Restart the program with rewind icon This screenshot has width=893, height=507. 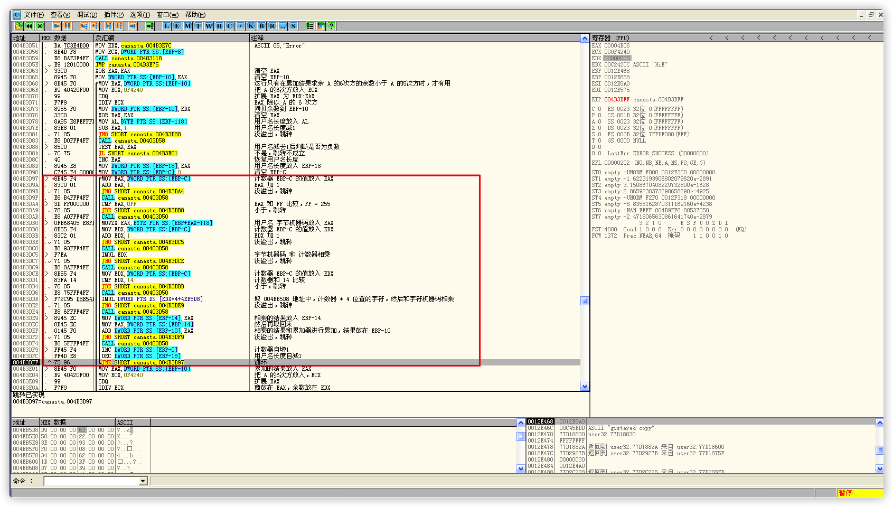tap(29, 26)
